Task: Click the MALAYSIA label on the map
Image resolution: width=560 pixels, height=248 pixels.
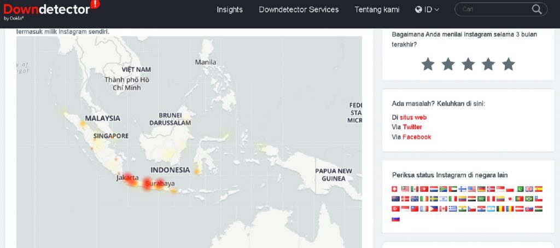Action: (102, 118)
